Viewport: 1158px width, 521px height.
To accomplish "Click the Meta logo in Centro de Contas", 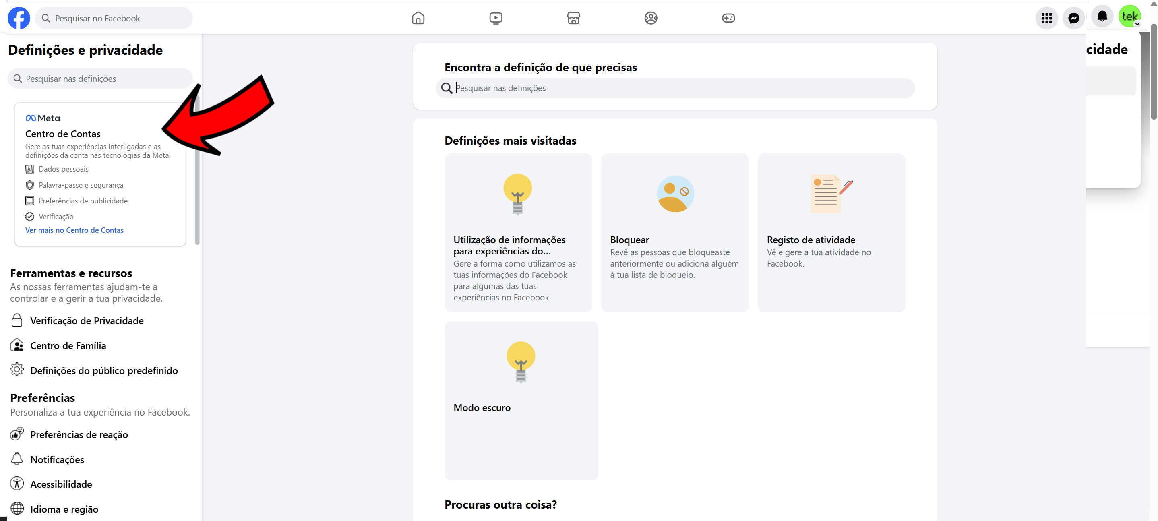I will [x=43, y=118].
